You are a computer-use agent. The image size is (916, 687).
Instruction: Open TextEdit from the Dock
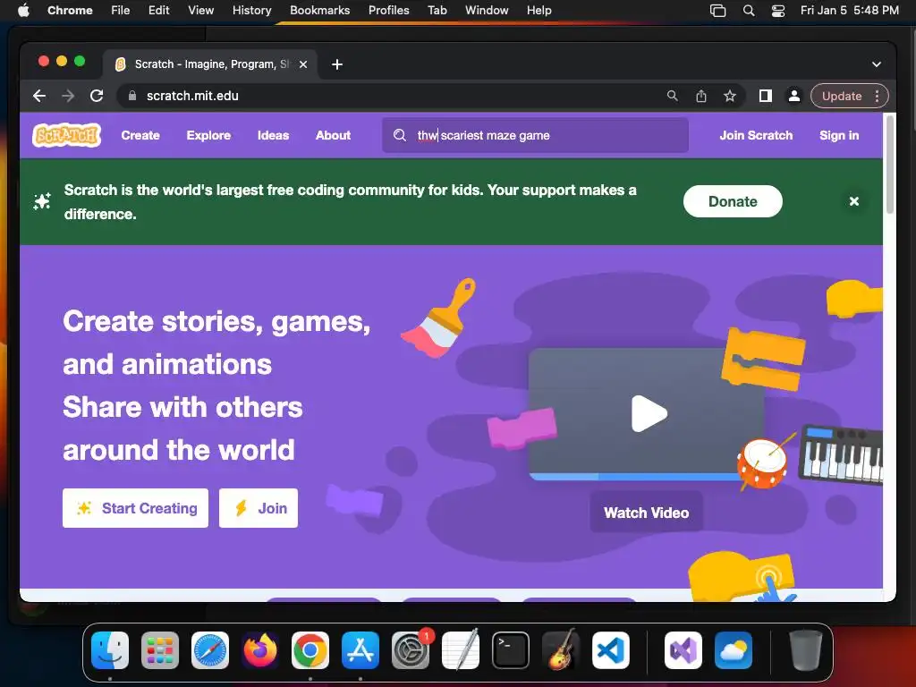tap(461, 650)
